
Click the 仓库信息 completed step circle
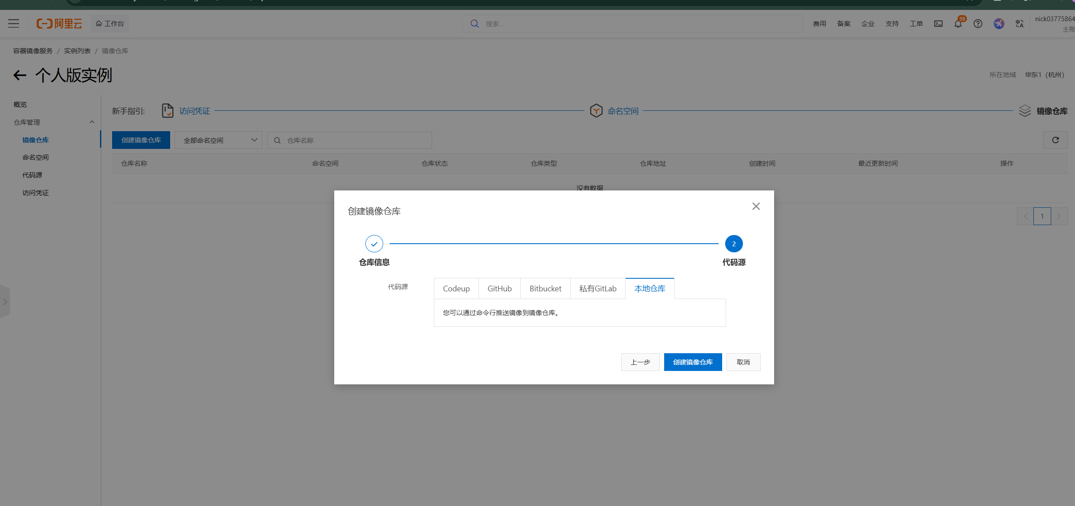click(x=374, y=244)
